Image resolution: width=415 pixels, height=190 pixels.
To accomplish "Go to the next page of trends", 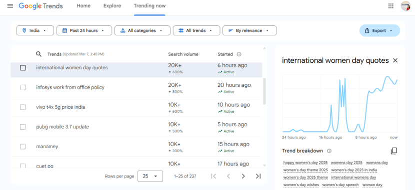I will click(x=243, y=176).
